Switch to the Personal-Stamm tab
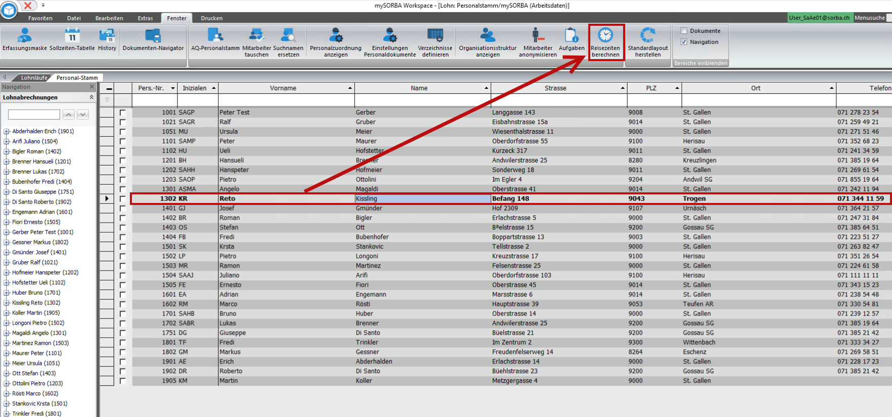Image resolution: width=892 pixels, height=417 pixels. tap(77, 78)
